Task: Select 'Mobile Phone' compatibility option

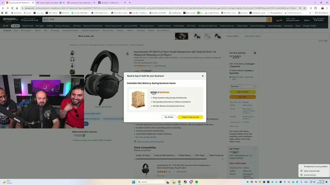Action: click(185, 155)
